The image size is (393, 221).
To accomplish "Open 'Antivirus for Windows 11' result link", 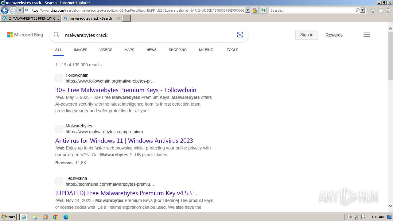I will (124, 141).
